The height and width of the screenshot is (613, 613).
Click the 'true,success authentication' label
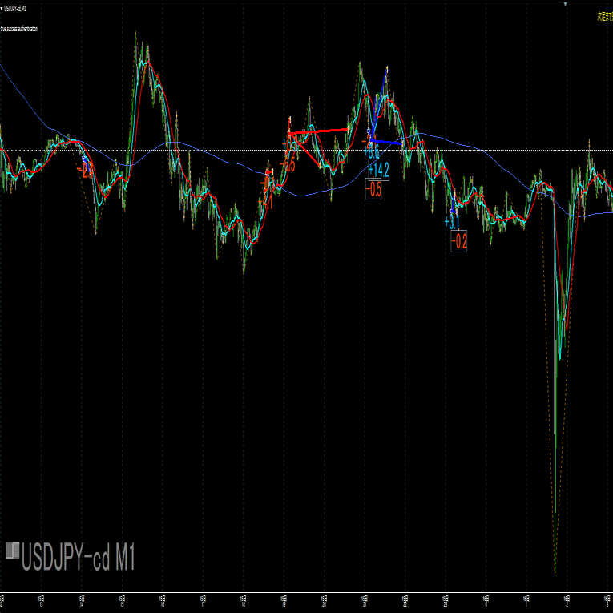pyautogui.click(x=19, y=29)
